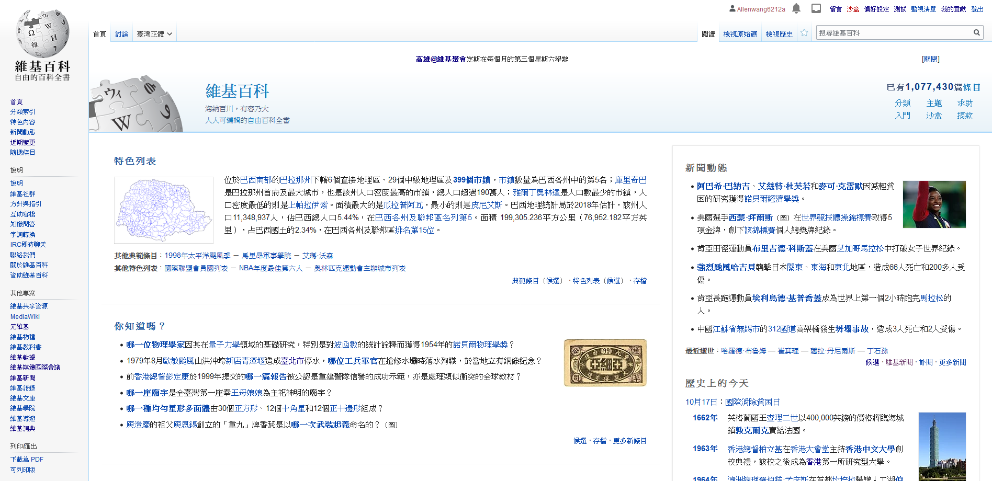Image resolution: width=992 pixels, height=481 pixels.
Task: Open the gymnast news photo
Action: [x=934, y=204]
